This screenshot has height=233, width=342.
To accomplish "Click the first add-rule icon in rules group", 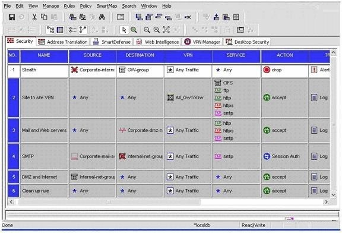I will (x=139, y=17).
